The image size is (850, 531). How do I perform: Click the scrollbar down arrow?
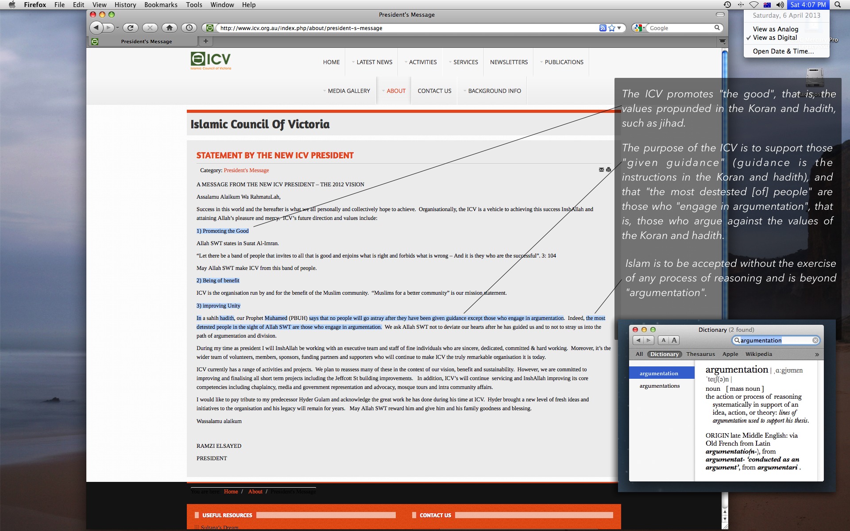pos(725,519)
